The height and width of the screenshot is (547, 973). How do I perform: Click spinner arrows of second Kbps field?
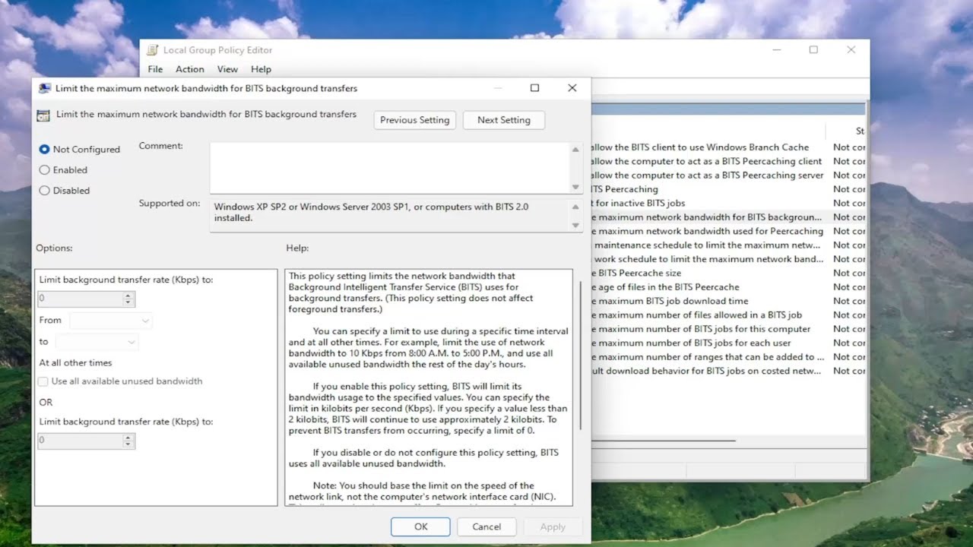[x=128, y=441]
